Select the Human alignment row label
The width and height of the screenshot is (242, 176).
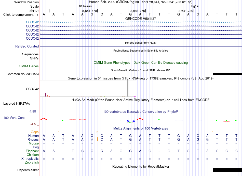coord(33,136)
